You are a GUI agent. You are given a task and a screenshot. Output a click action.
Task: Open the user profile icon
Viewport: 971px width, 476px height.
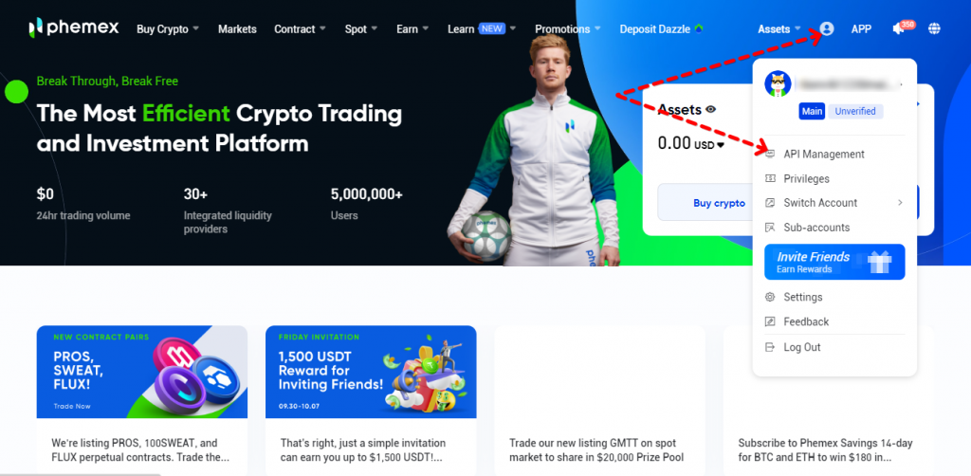[827, 28]
